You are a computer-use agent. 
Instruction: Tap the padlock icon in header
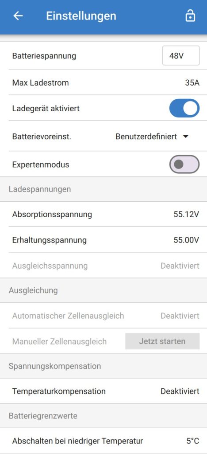[190, 16]
